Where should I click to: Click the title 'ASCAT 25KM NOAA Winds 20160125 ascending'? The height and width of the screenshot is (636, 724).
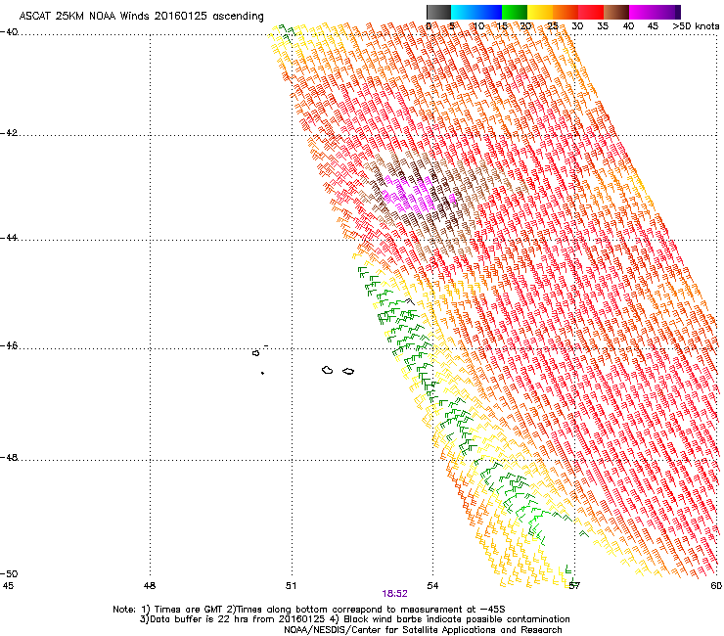click(141, 17)
